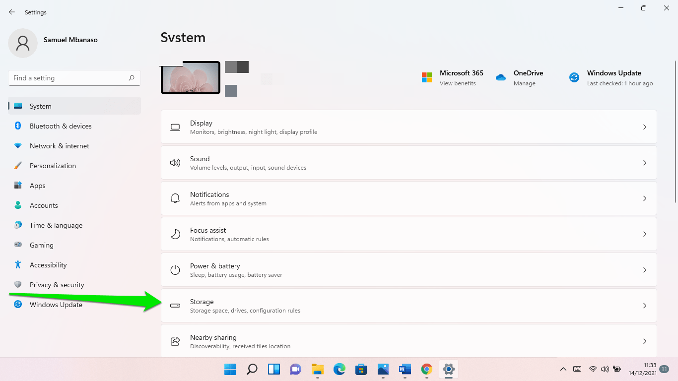The image size is (678, 381).
Task: Click the Find a setting search box
Action: pos(74,78)
